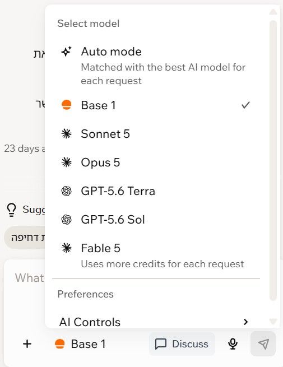
Task: Click the scrollbar track of the model menu
Action: tap(273, 160)
